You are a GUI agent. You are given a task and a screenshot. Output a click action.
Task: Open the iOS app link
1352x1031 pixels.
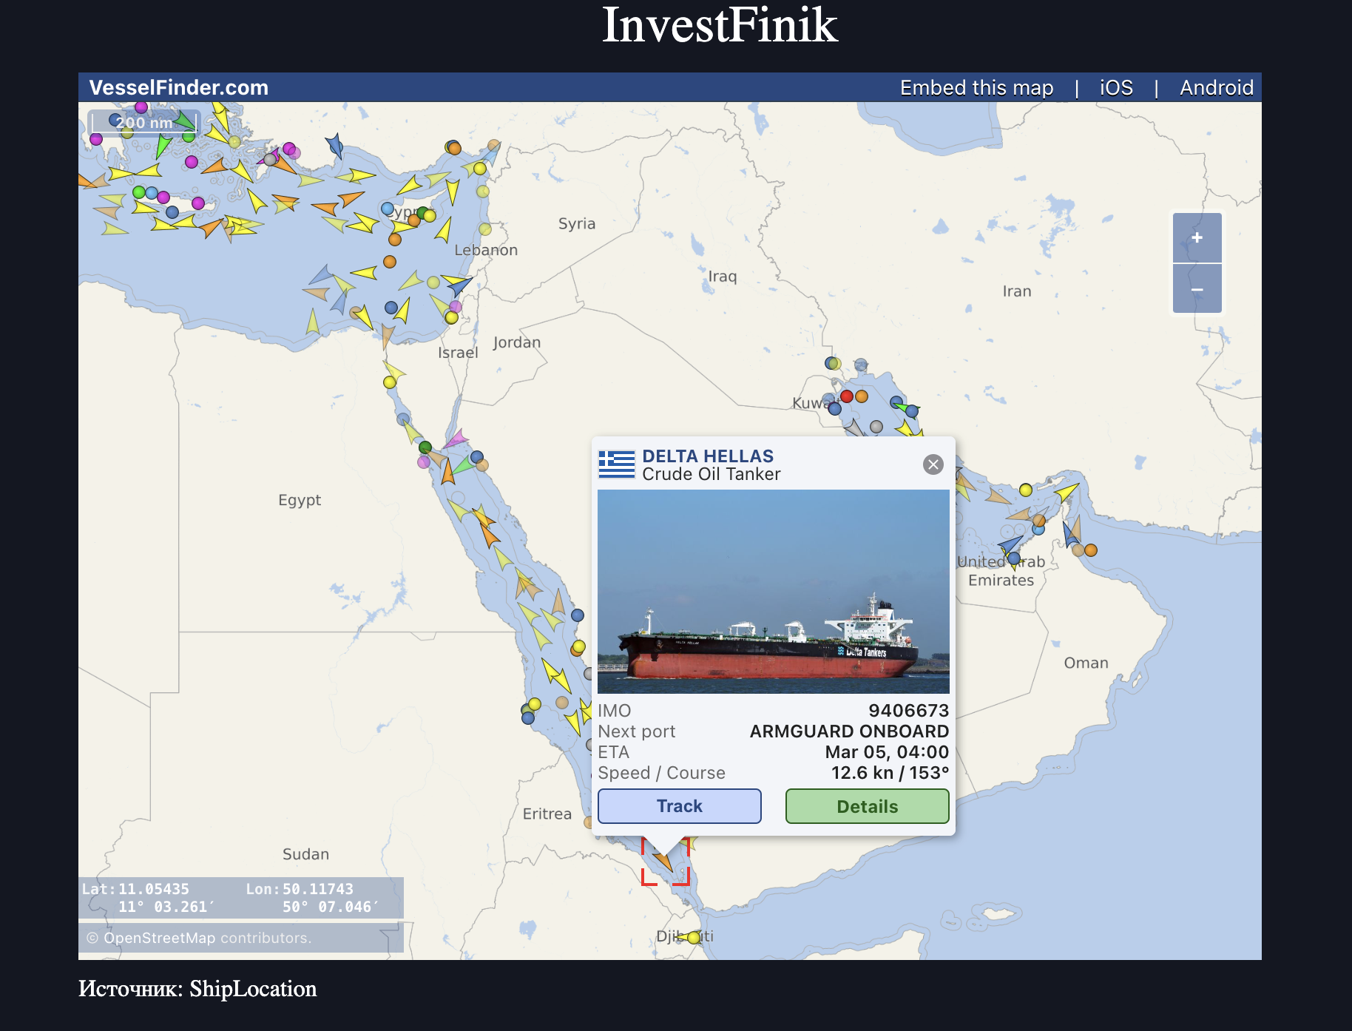1116,88
